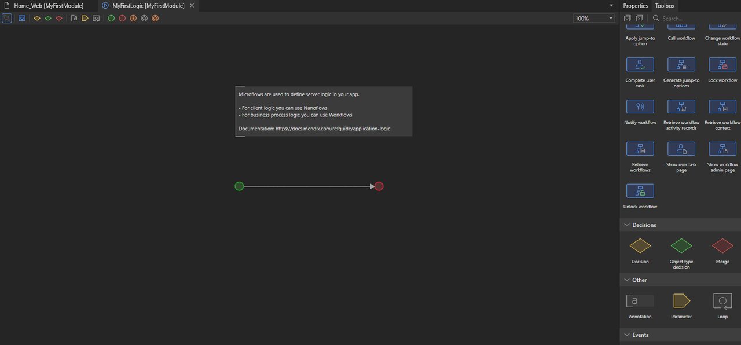Click the Call workflow label
The image size is (741, 345).
click(x=681, y=38)
